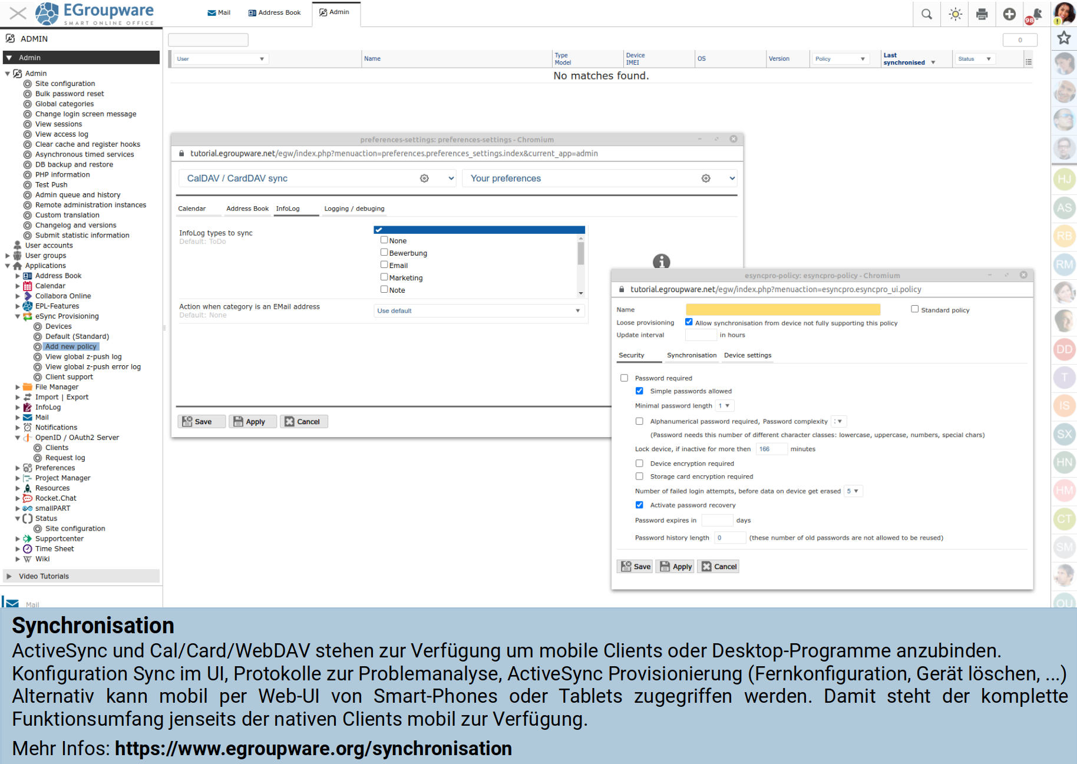Switch to the Synchronisation tab in policy
Image resolution: width=1077 pixels, height=764 pixels.
[691, 355]
